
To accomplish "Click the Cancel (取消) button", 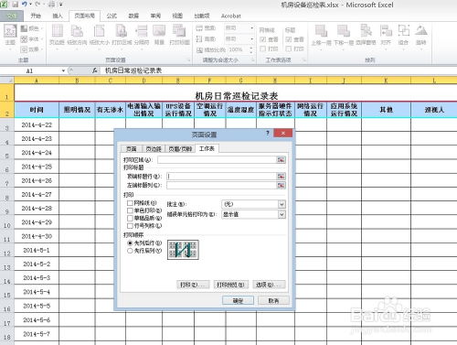I will pyautogui.click(x=273, y=301).
